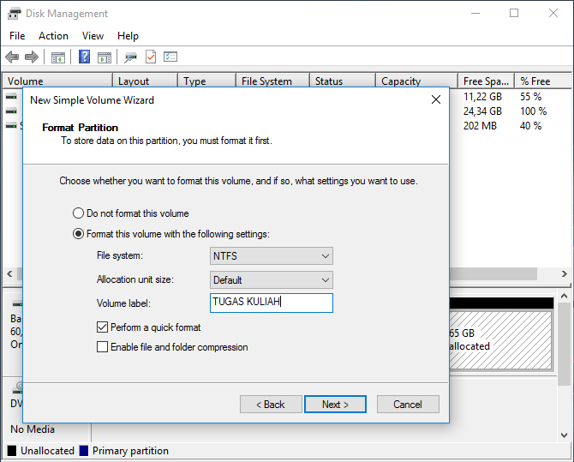Click the 55 % free cell
Image resolution: width=574 pixels, height=462 pixels.
pos(531,97)
